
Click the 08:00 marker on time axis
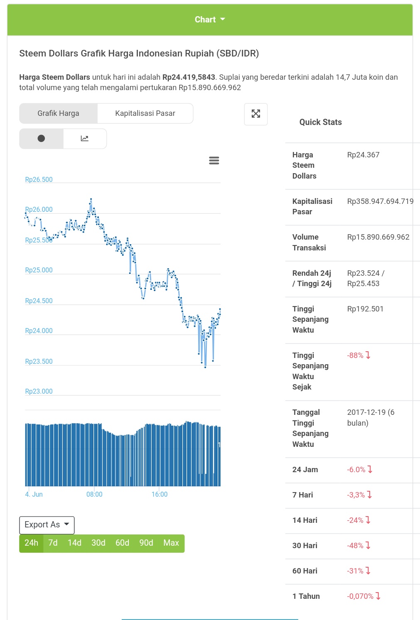pos(94,494)
